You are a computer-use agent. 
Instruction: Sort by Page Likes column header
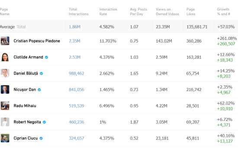pyautogui.click(x=191, y=12)
